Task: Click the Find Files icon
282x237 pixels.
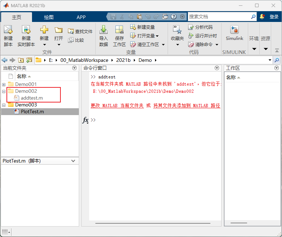Action: coord(71,32)
